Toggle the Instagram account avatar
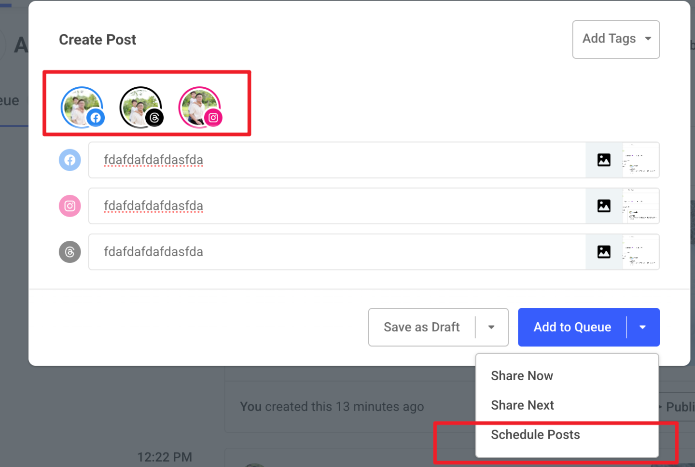 (200, 107)
